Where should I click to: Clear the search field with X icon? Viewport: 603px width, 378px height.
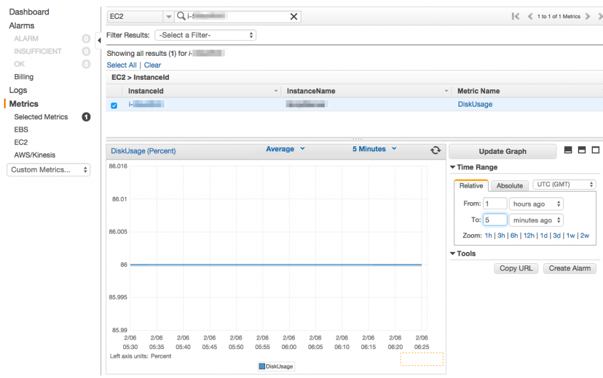[293, 16]
